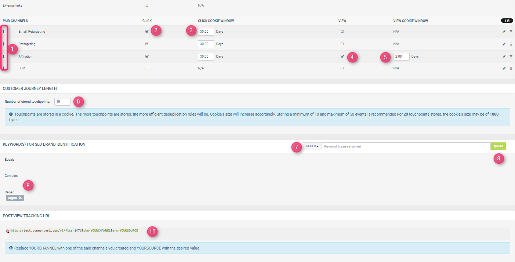Click the number of stored touchpoints field
This screenshot has width=515, height=262.
pyautogui.click(x=62, y=102)
